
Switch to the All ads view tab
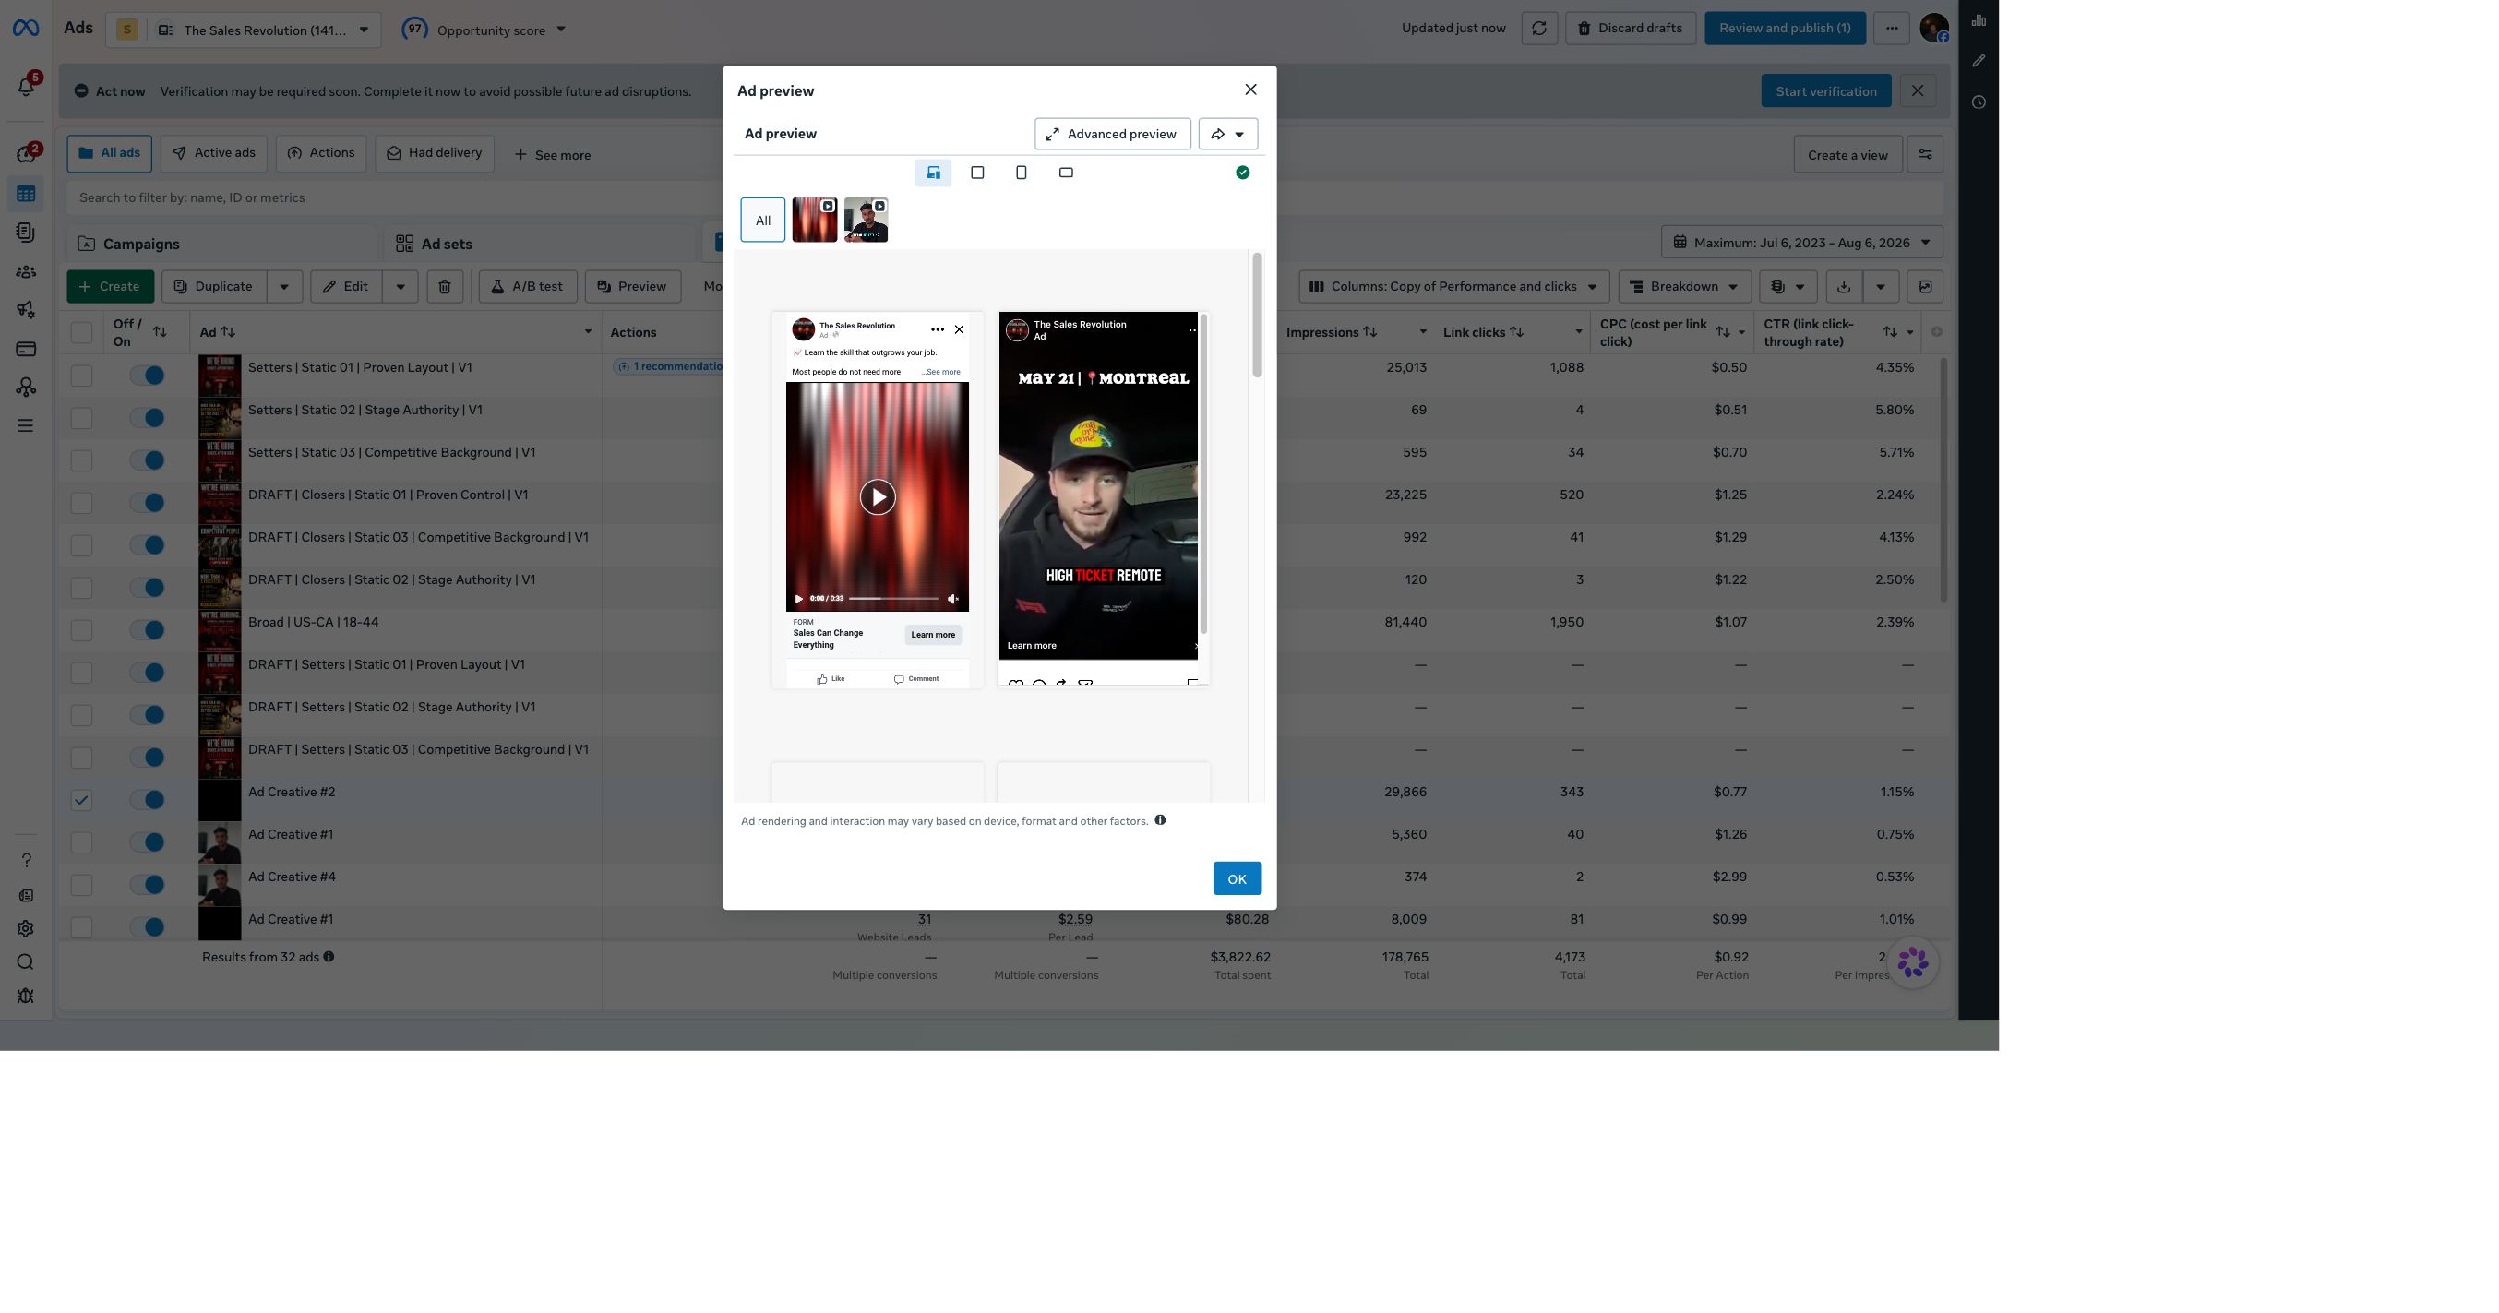(x=109, y=153)
